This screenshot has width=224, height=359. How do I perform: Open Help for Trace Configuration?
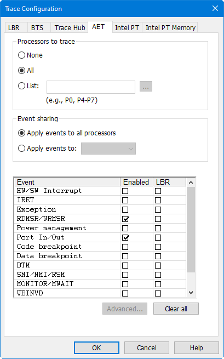point(196,348)
